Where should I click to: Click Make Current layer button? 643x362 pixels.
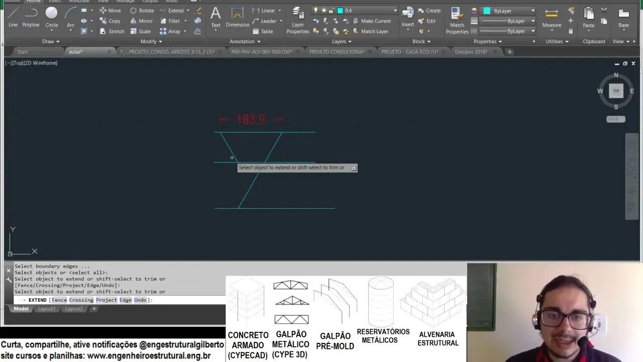[x=372, y=21]
